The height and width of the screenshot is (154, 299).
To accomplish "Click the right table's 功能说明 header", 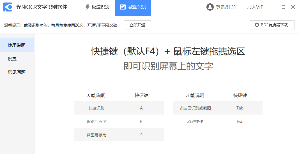I will coord(195,95).
